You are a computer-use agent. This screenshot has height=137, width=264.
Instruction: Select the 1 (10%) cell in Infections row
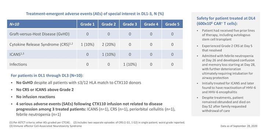pyautogui.click(x=130, y=64)
